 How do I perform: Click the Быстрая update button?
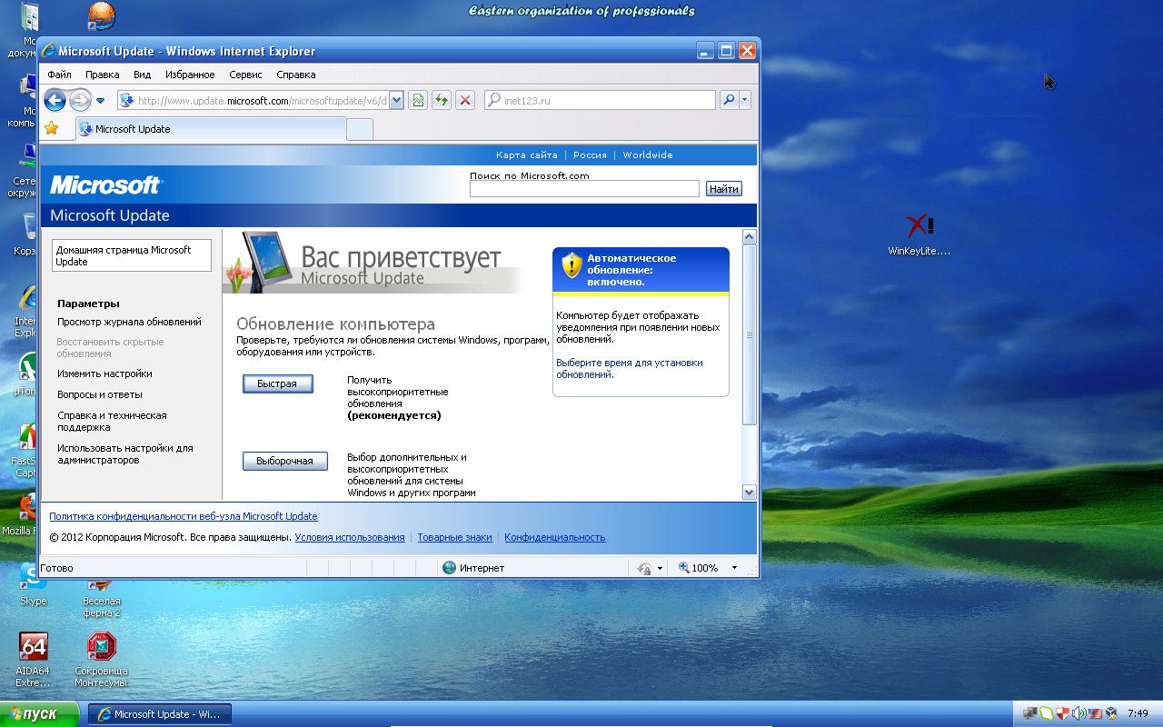point(277,383)
